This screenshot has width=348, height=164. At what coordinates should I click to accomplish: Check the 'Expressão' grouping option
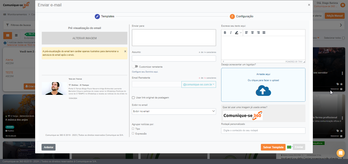pyautogui.click(x=133, y=133)
